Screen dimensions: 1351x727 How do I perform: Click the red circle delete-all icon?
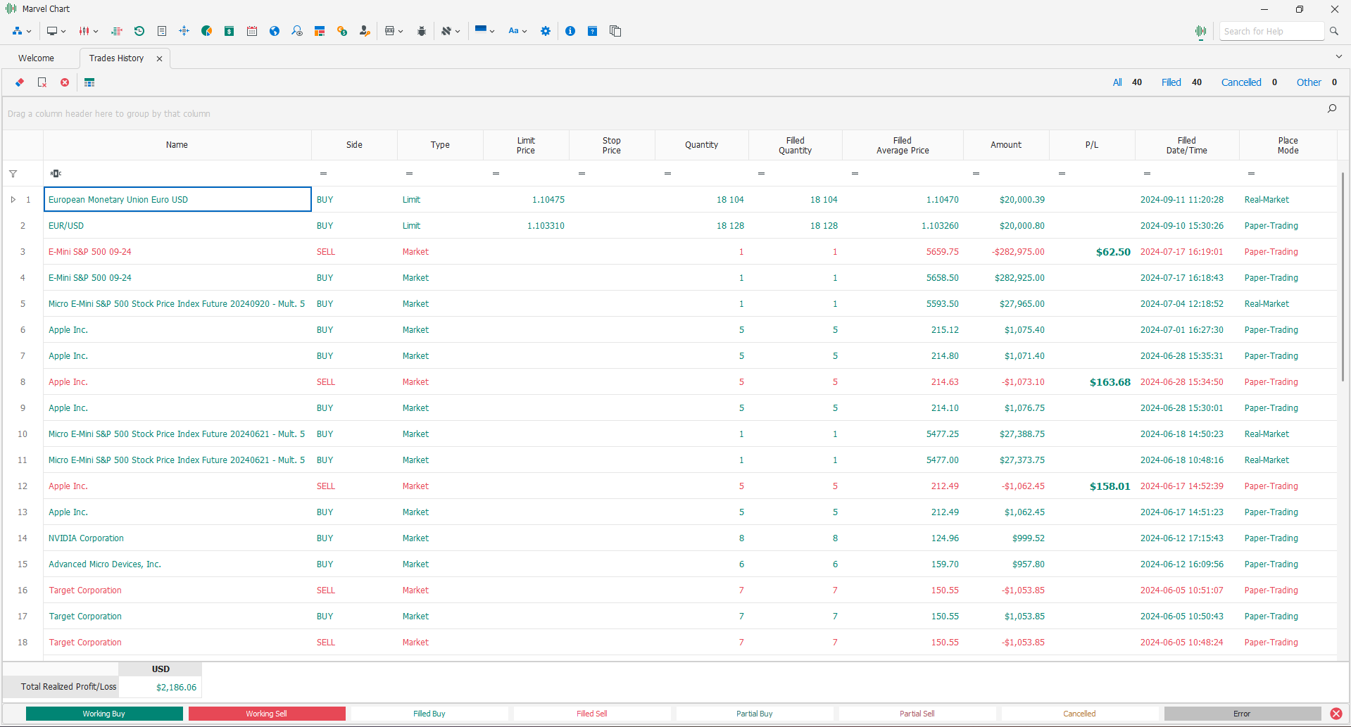[65, 82]
